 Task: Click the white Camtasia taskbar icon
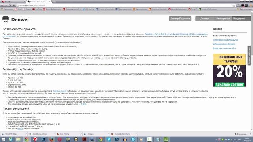(149, 139)
